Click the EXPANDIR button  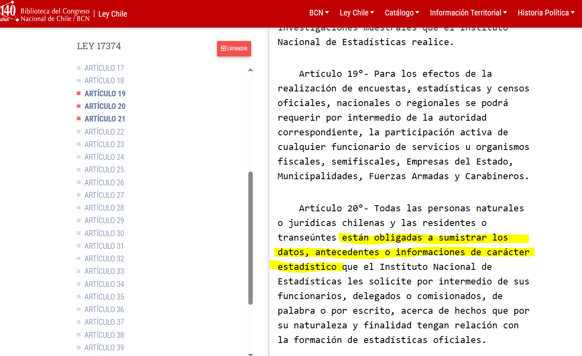[234, 49]
